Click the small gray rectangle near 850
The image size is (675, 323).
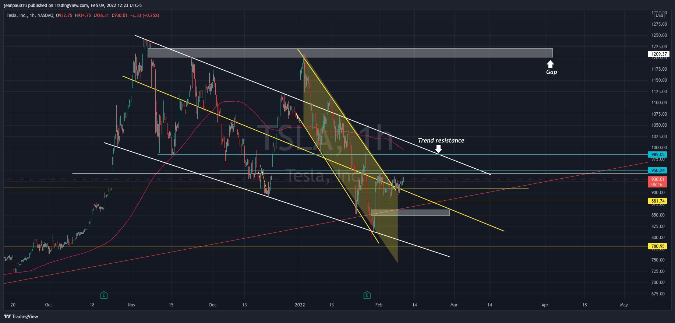pos(410,213)
